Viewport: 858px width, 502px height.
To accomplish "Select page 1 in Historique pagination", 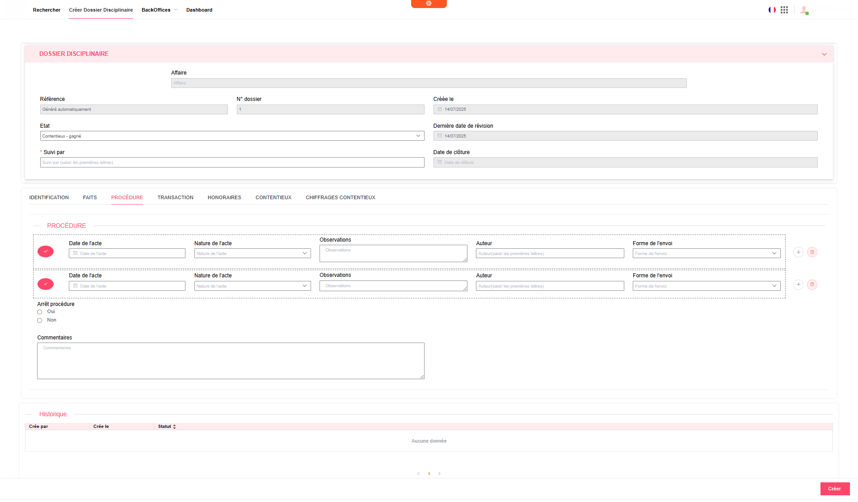I will click(x=429, y=474).
